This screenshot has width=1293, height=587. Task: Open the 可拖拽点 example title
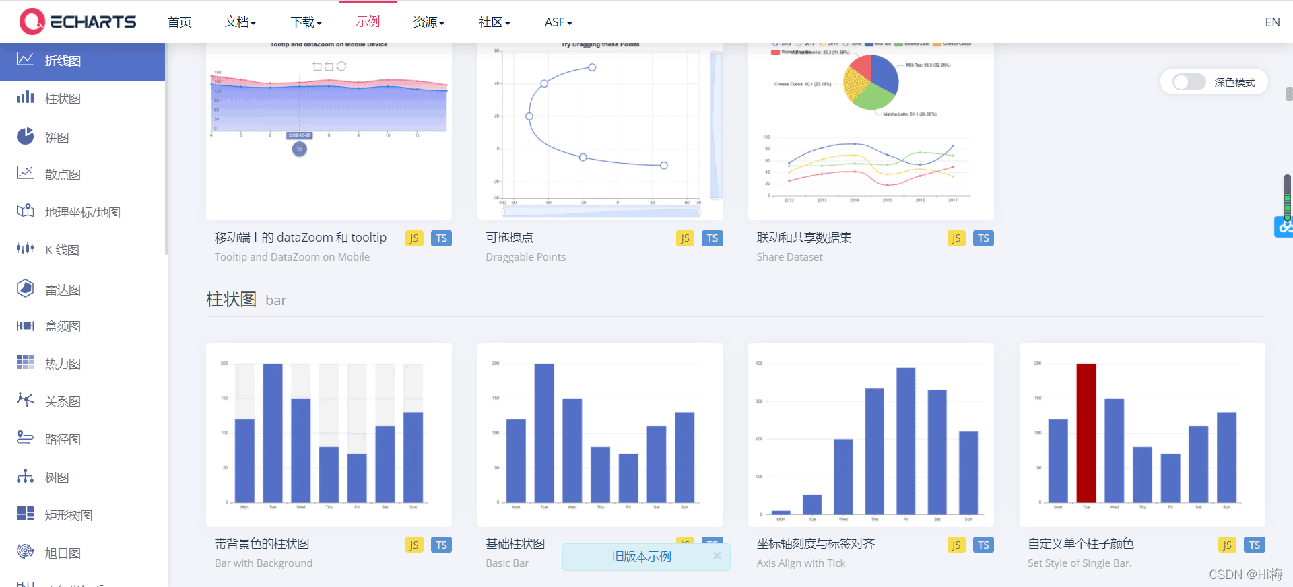[509, 238]
